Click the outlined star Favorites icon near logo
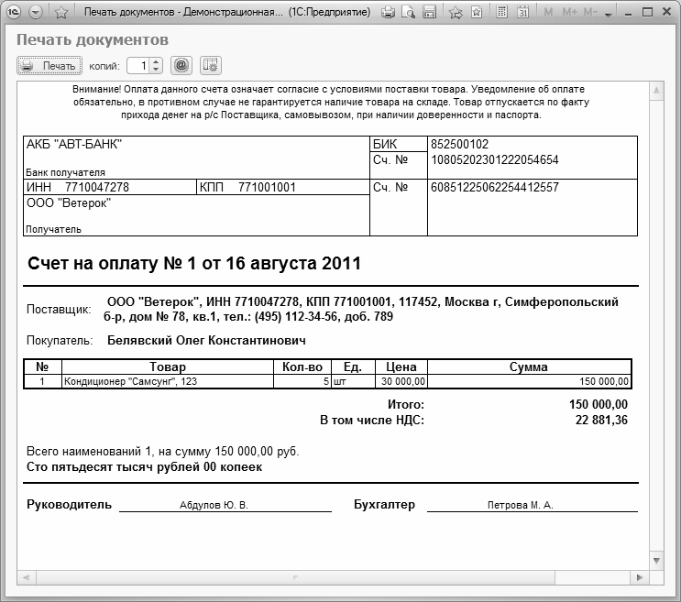This screenshot has width=681, height=602. [x=61, y=12]
